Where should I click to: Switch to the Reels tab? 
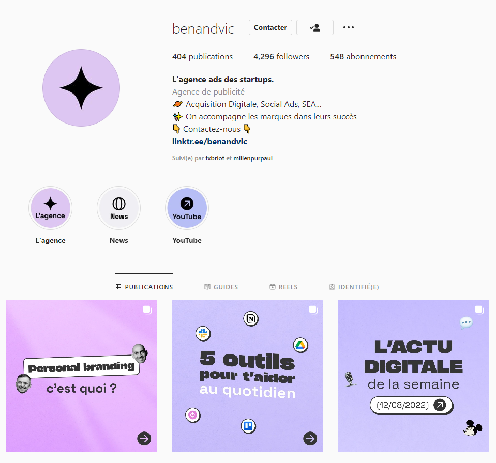click(283, 287)
